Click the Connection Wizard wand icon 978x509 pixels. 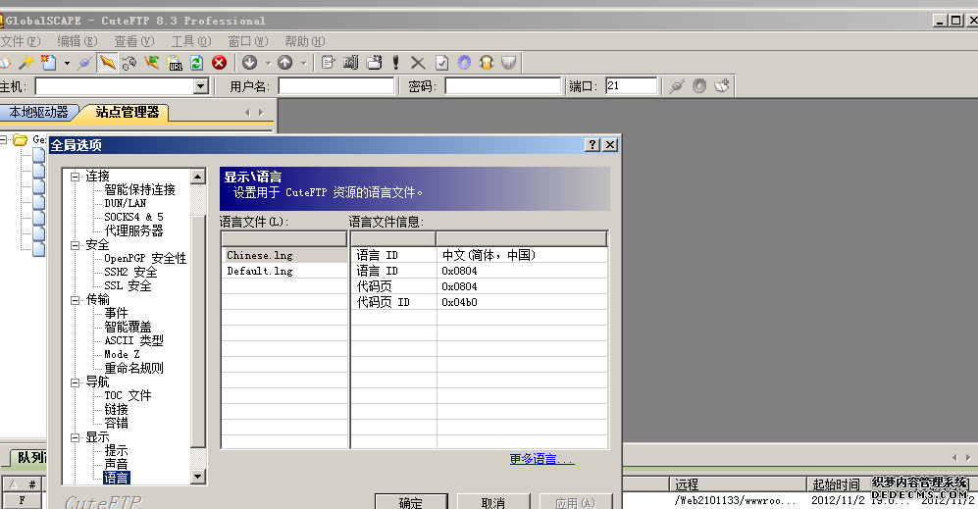click(26, 63)
